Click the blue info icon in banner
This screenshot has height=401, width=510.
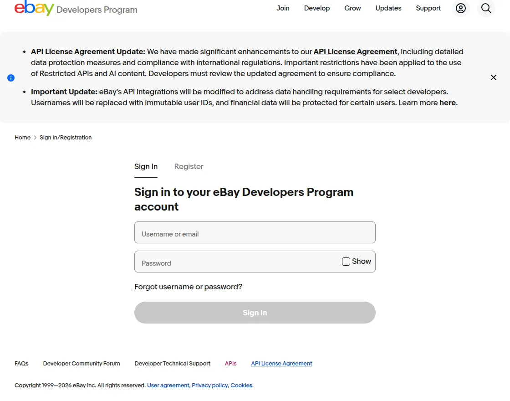pyautogui.click(x=11, y=78)
